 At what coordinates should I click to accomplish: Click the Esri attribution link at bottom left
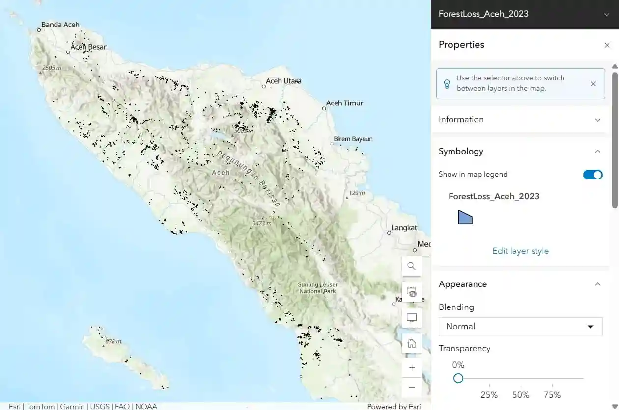14,406
